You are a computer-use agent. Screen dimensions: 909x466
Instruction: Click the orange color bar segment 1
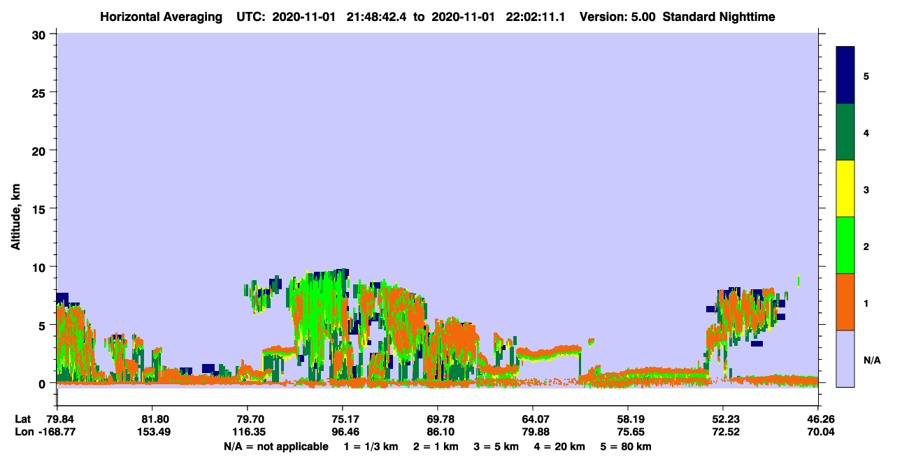845,302
